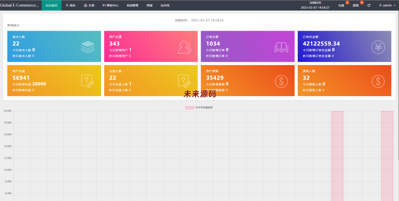Click the yen circle icon on 订单总金额 card
399x201 pixels.
point(378,47)
